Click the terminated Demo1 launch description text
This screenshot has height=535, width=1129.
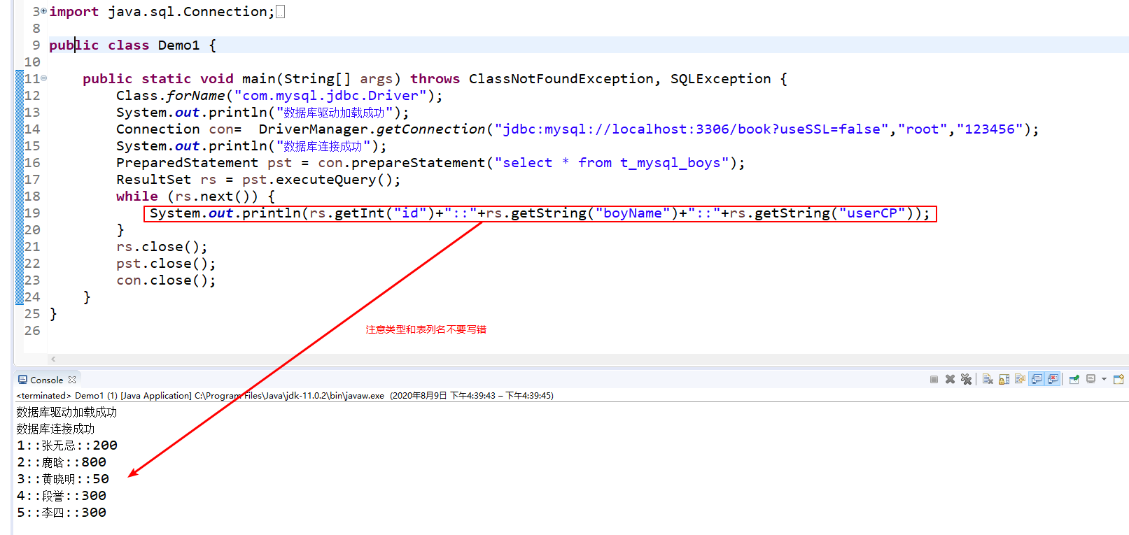pos(285,395)
